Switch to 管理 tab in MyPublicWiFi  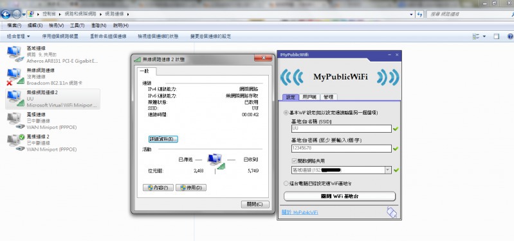point(328,97)
